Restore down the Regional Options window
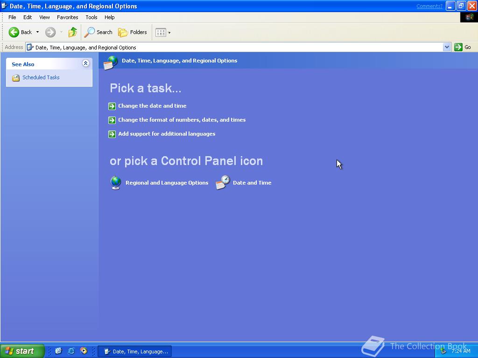478x358 pixels. click(x=461, y=6)
